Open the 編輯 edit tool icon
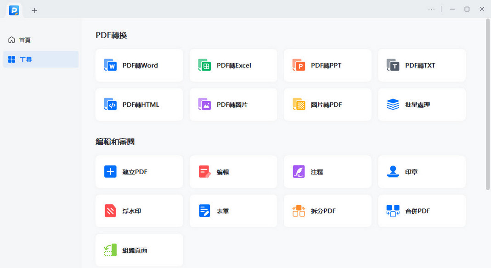Viewport: 491px width, 268px height. coord(204,172)
